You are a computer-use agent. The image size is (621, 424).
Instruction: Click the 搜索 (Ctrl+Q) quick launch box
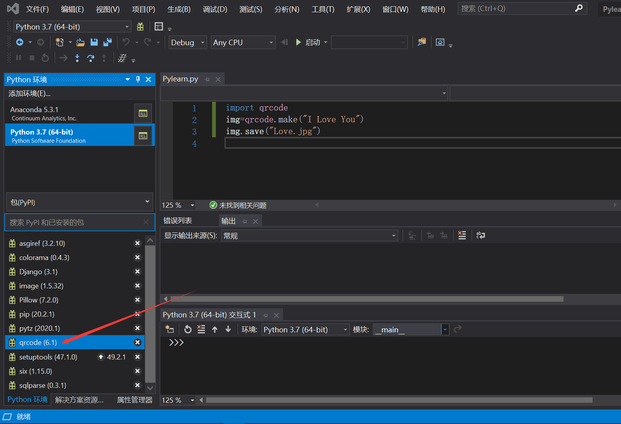coord(522,8)
